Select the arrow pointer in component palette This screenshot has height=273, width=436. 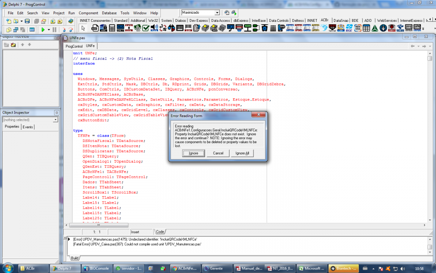coord(83,28)
